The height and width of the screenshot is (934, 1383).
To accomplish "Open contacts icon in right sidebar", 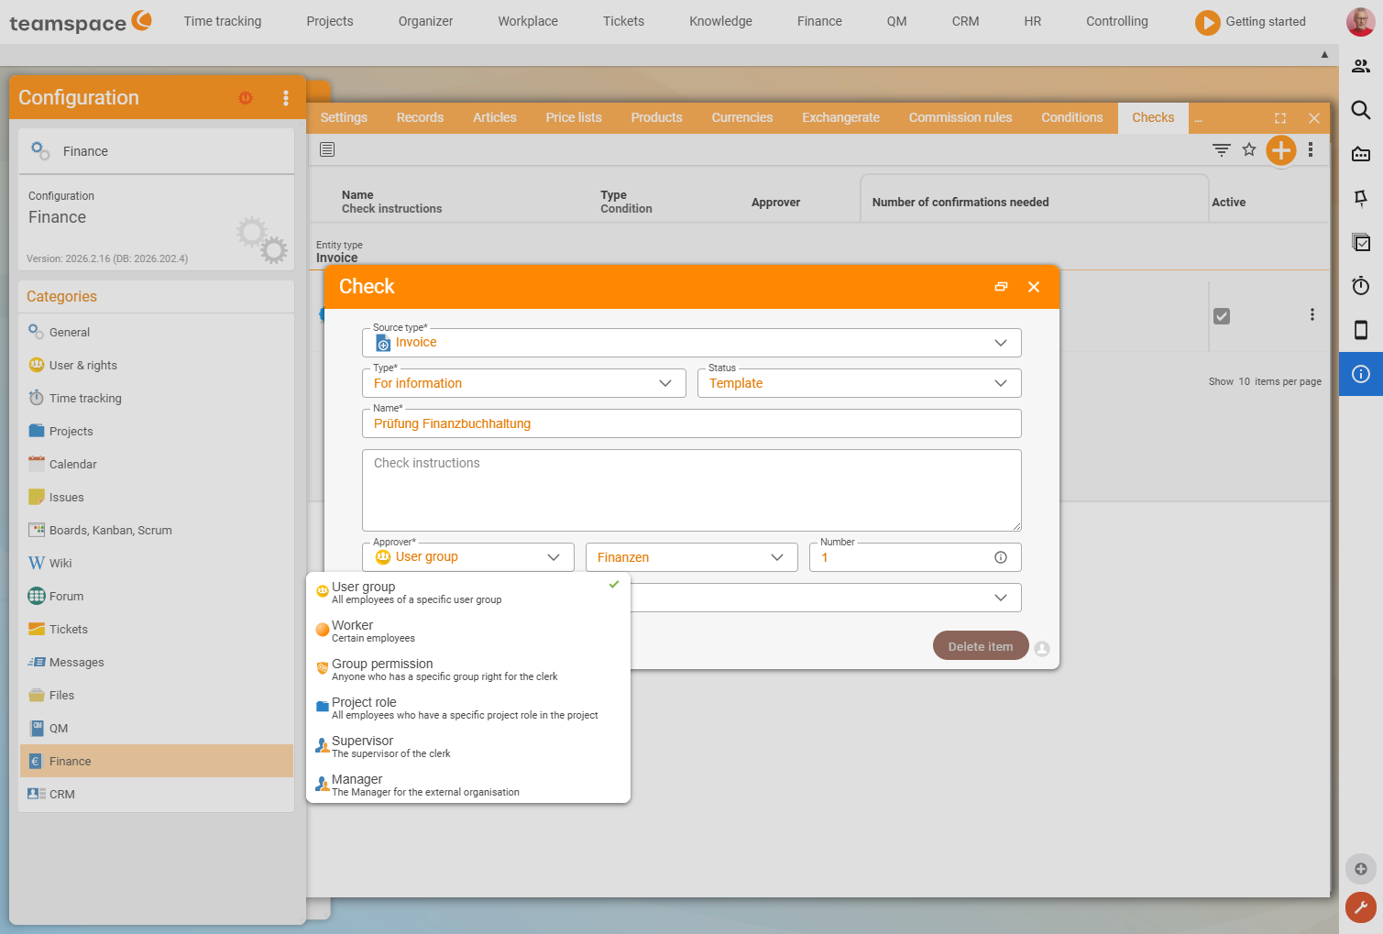I will pyautogui.click(x=1361, y=66).
